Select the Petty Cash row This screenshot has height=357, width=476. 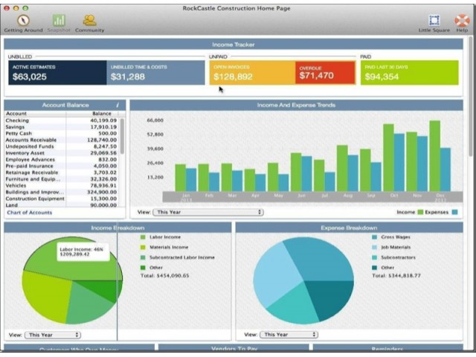point(61,134)
